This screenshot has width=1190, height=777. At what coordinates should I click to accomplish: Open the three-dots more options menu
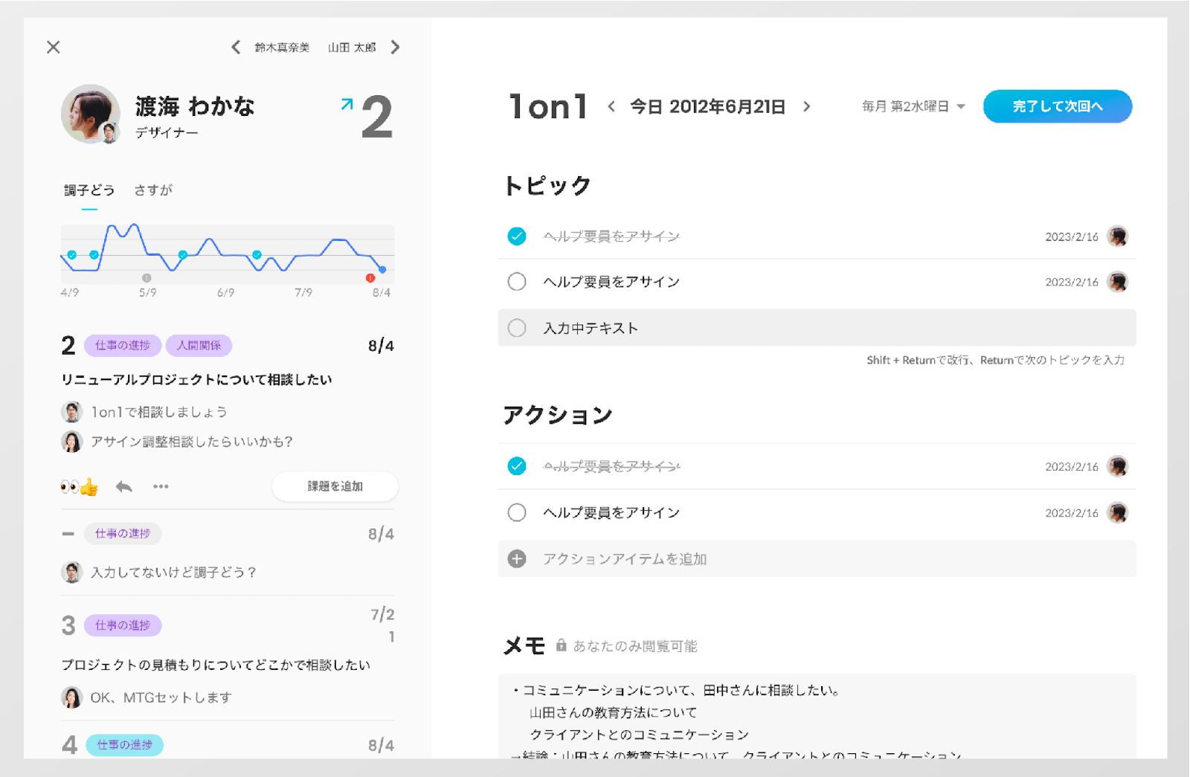tap(161, 486)
